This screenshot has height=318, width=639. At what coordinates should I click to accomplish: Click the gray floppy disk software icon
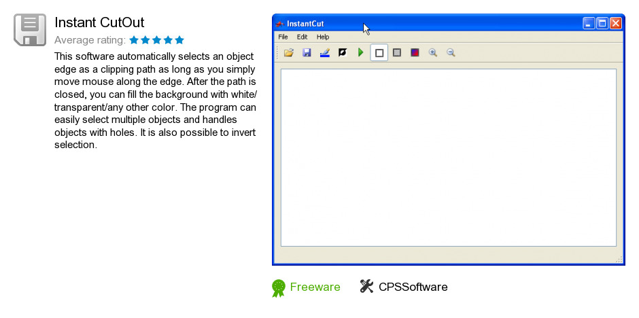point(30,30)
